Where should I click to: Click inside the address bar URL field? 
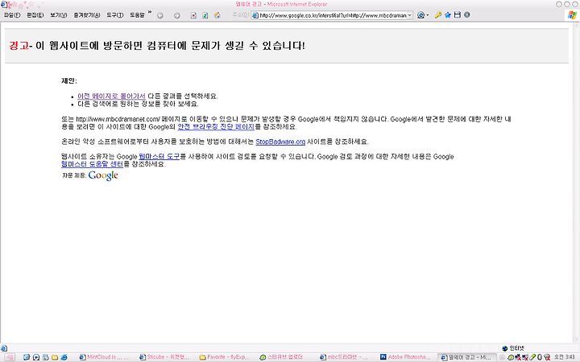click(333, 15)
